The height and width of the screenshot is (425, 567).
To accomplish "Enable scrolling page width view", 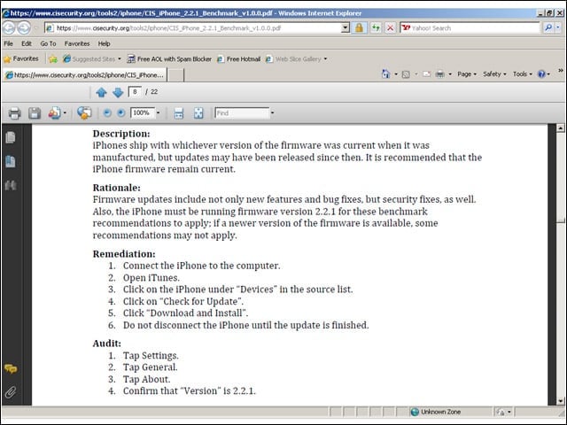I will tap(179, 113).
